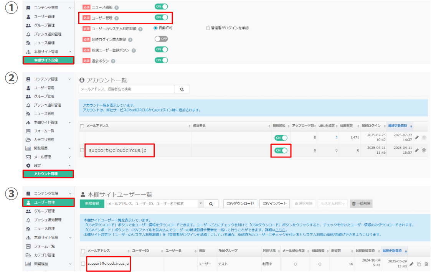Click the help icon beside 同時ログイン数の制御

click(x=130, y=40)
